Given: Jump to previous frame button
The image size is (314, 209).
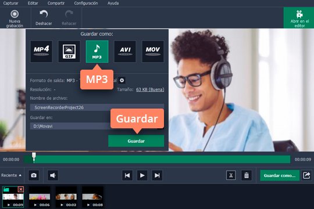Looking at the screenshot, I should (x=127, y=175).
